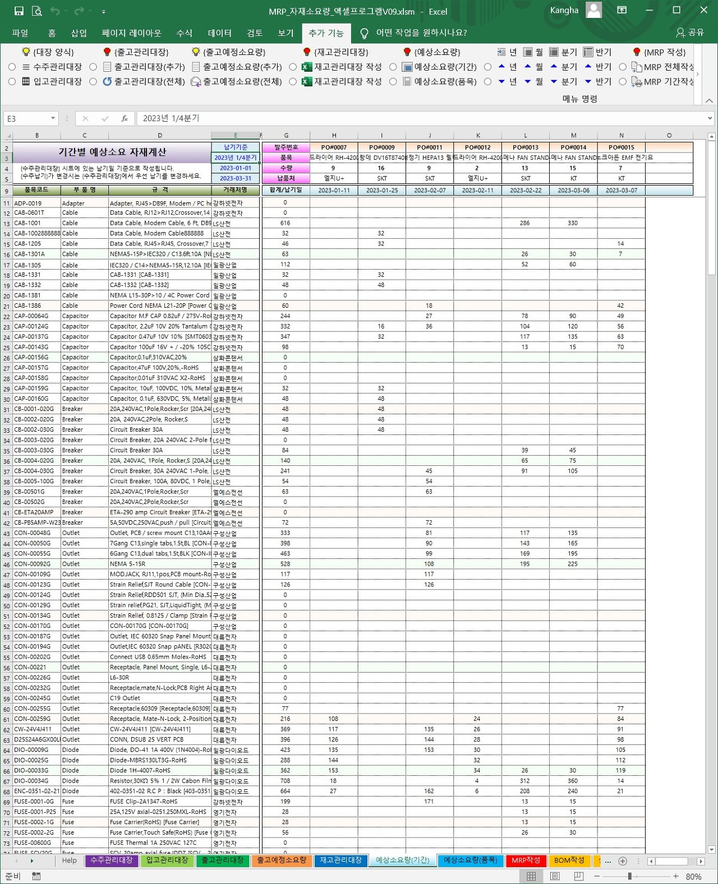Click the down arrow for 월
Screen dimensions: 718x884
[527, 82]
